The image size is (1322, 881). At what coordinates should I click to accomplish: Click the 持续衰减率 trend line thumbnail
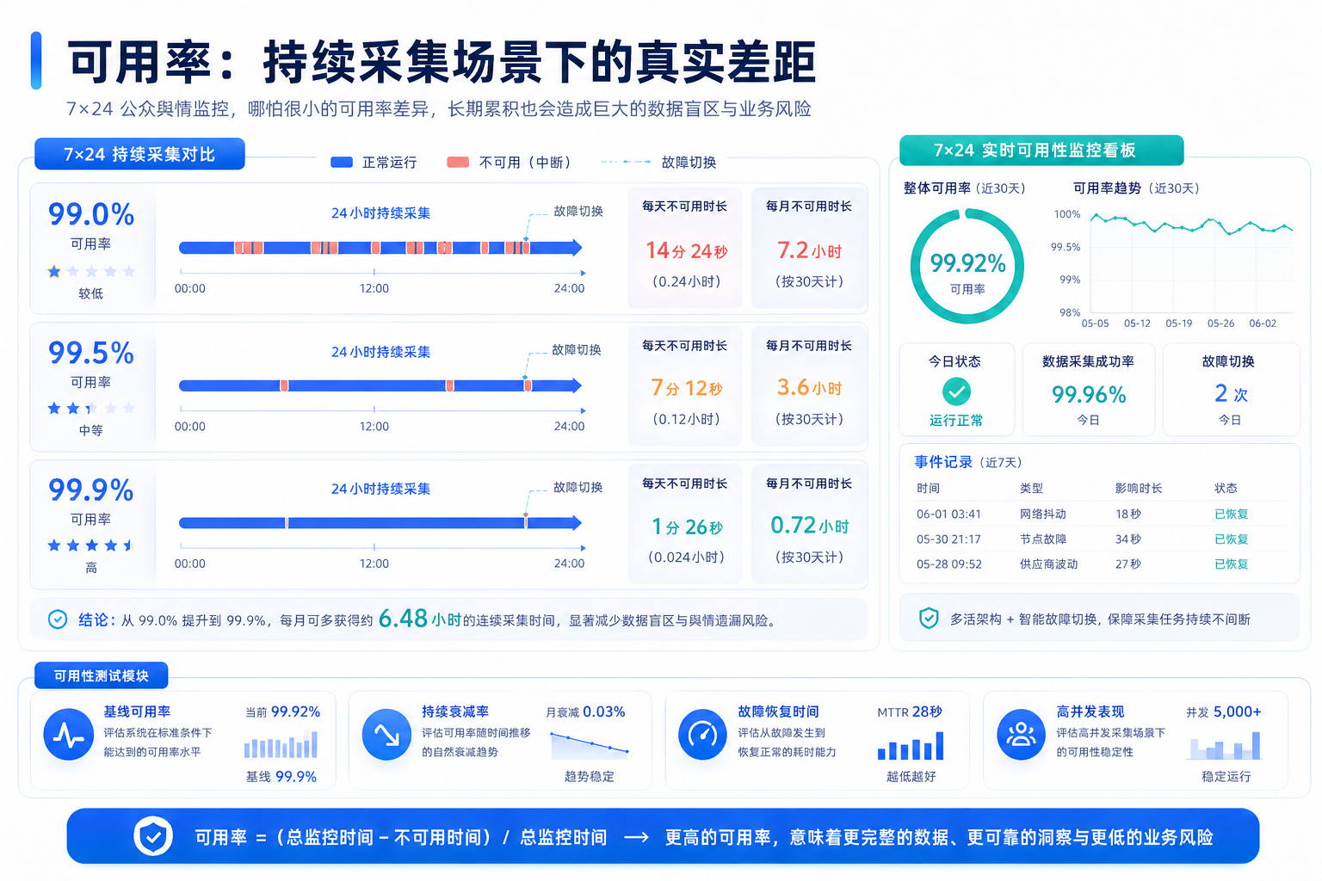click(x=590, y=744)
